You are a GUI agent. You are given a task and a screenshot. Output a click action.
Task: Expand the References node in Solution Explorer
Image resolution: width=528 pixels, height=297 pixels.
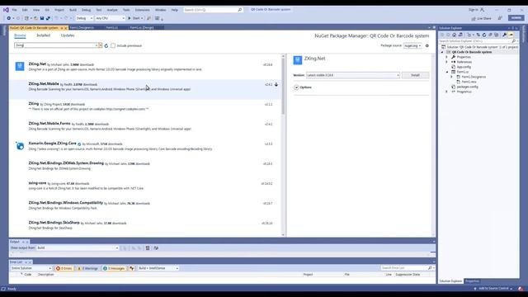tap(447, 62)
